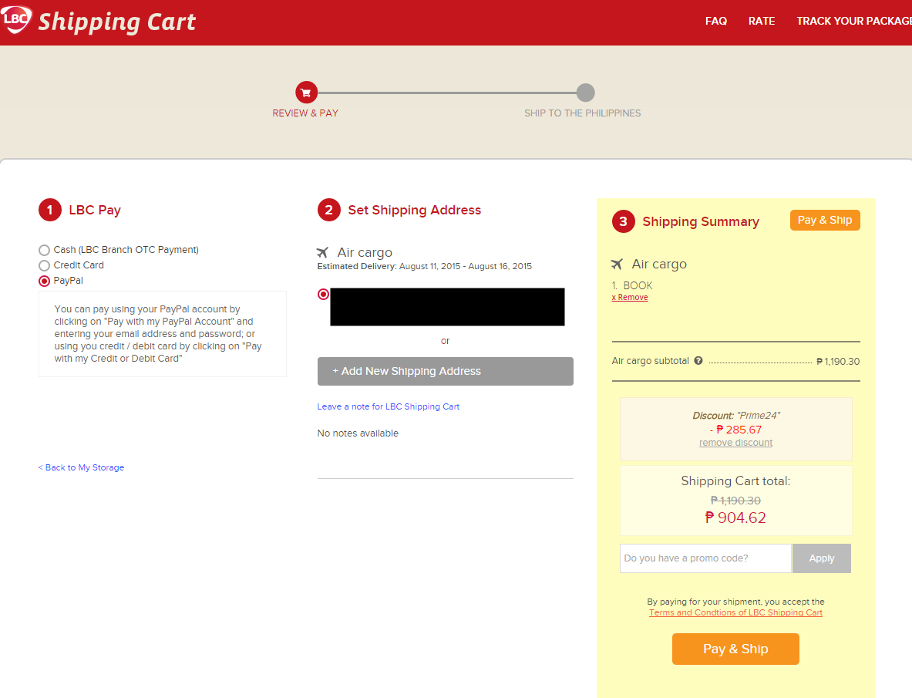912x698 pixels.
Task: Click the Discount "Prime24" label
Action: tap(735, 415)
